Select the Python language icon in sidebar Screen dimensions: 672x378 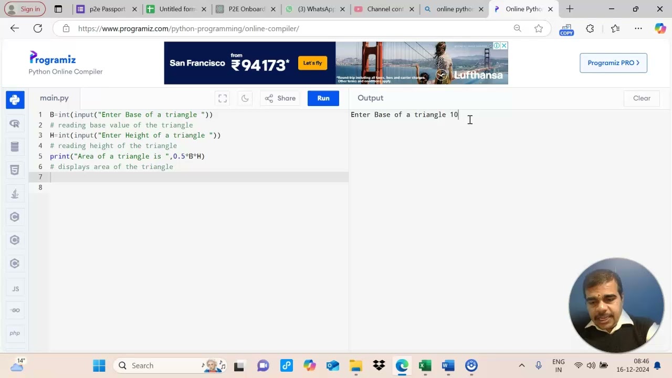[x=15, y=100]
